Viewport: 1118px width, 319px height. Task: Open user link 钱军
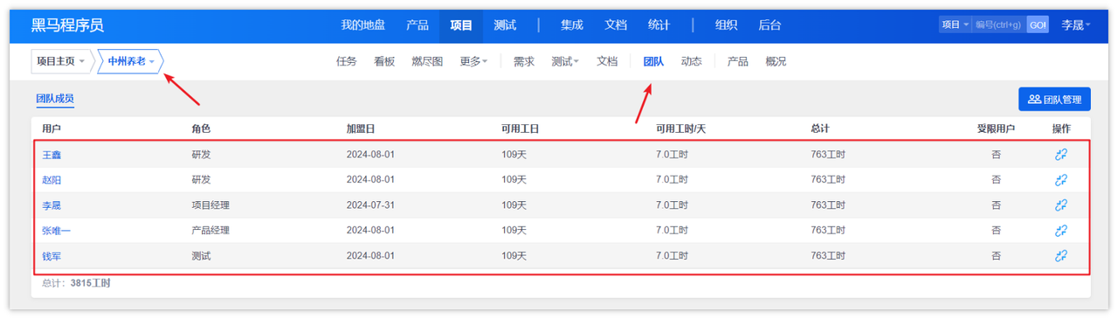[52, 256]
